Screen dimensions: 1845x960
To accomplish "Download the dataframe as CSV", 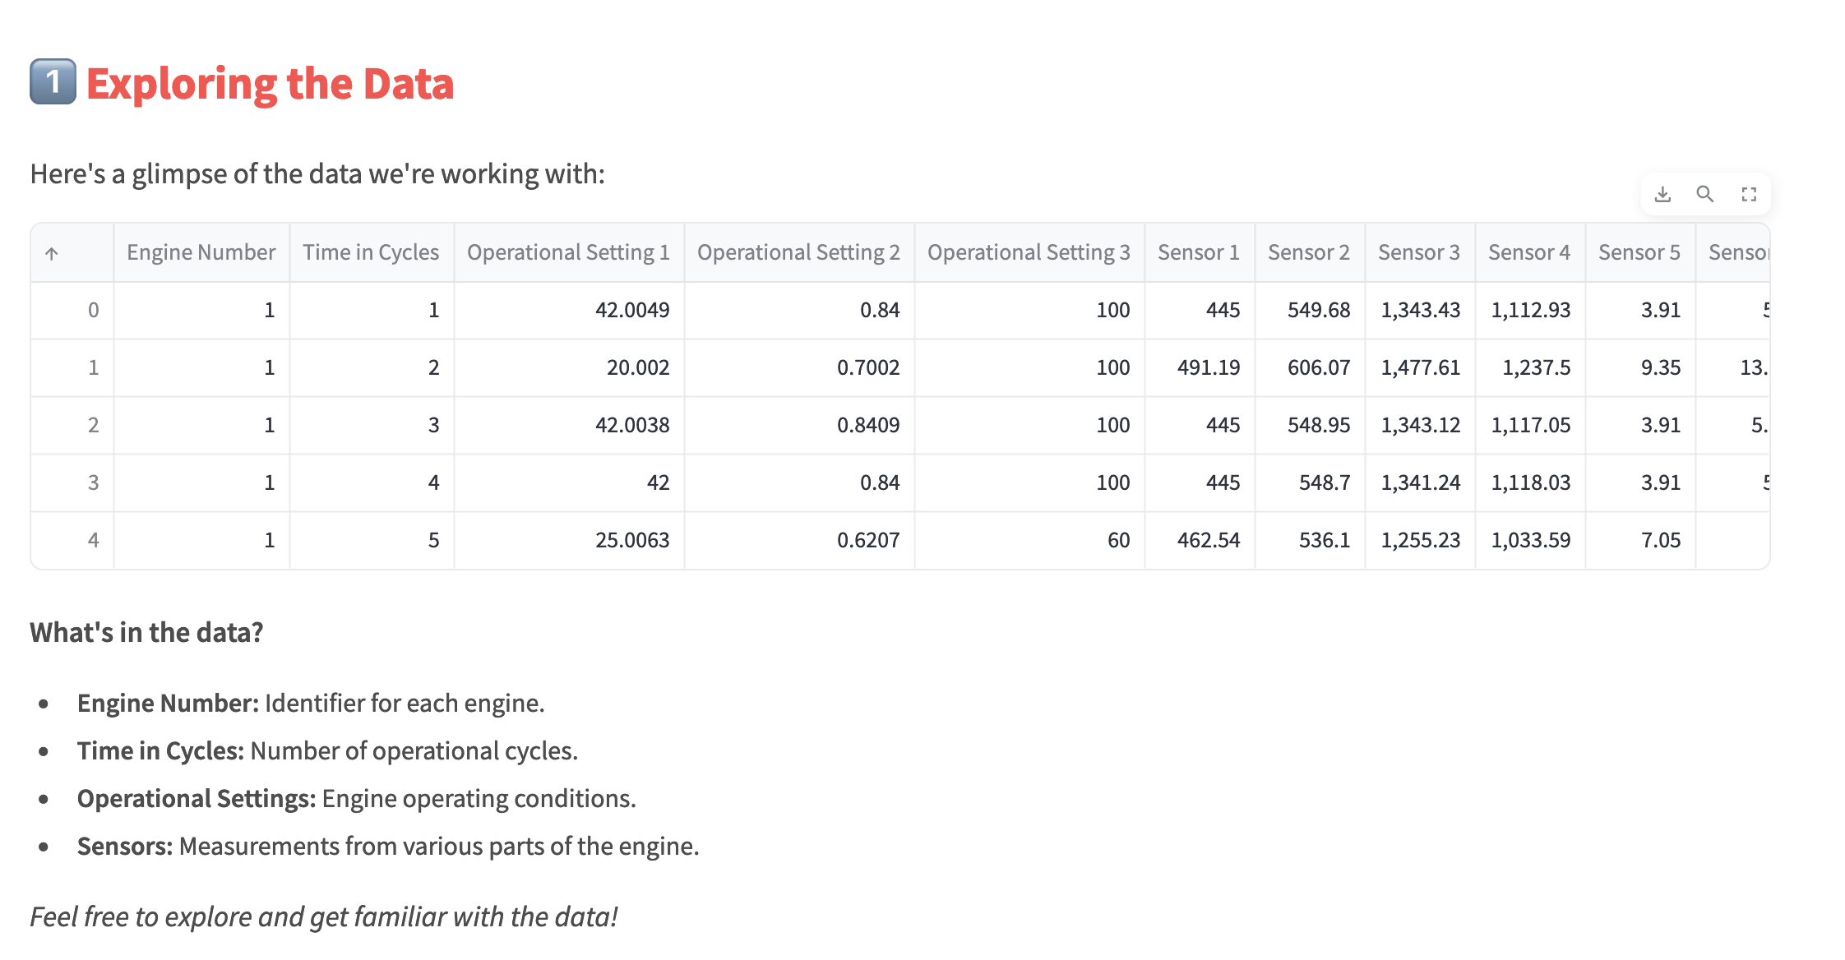I will [1662, 195].
